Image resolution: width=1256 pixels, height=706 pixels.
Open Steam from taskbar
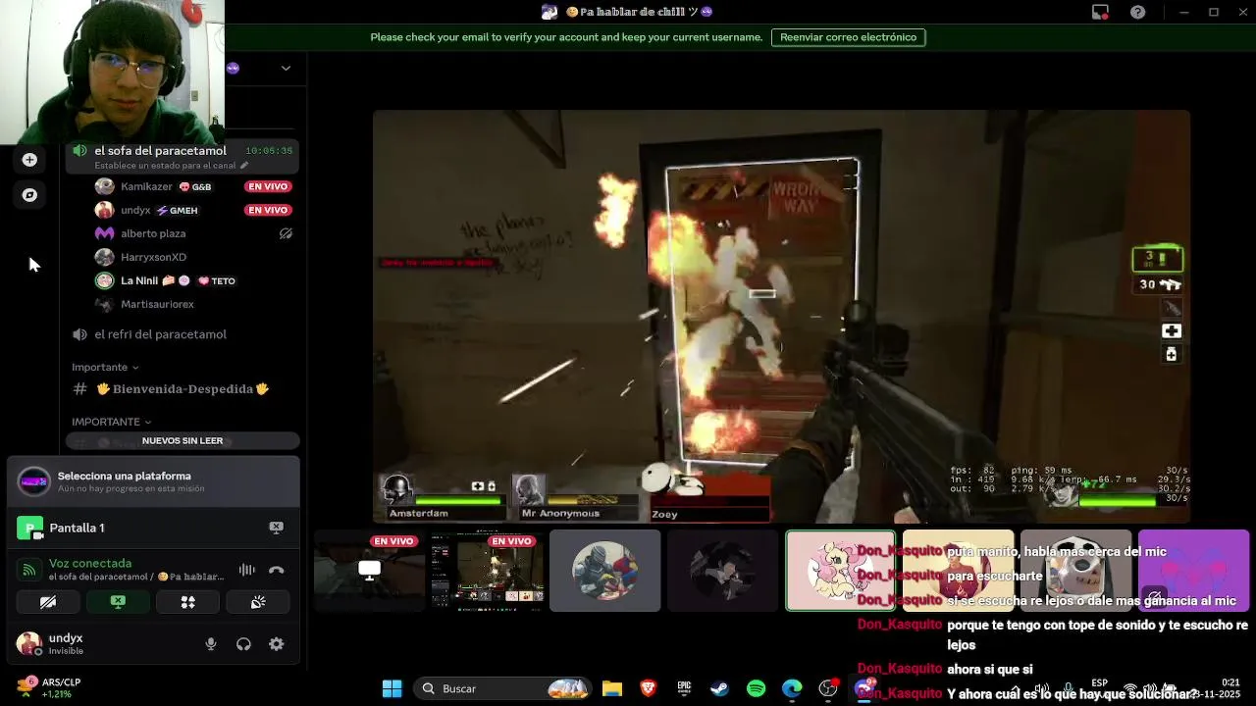coord(719,688)
